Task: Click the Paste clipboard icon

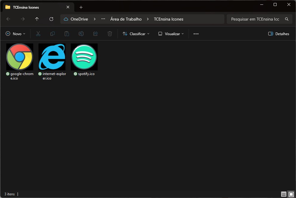Action: tap(67, 34)
